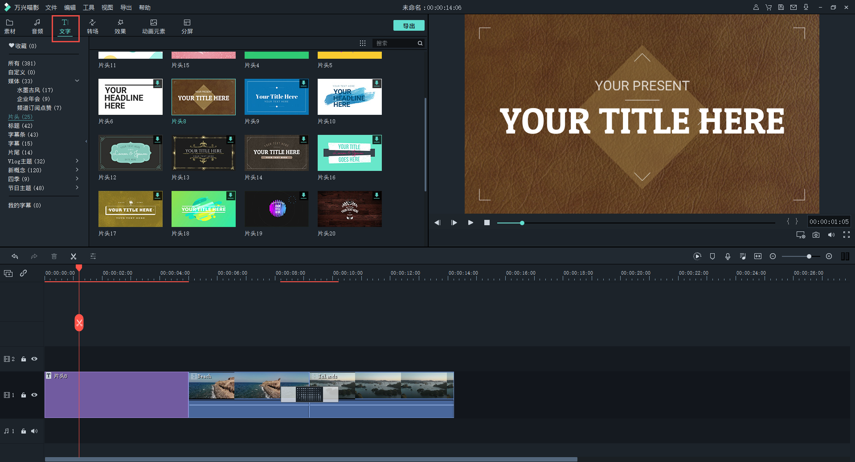Image resolution: width=855 pixels, height=462 pixels.
Task: Hide video track 2 with eye icon
Action: tap(34, 359)
